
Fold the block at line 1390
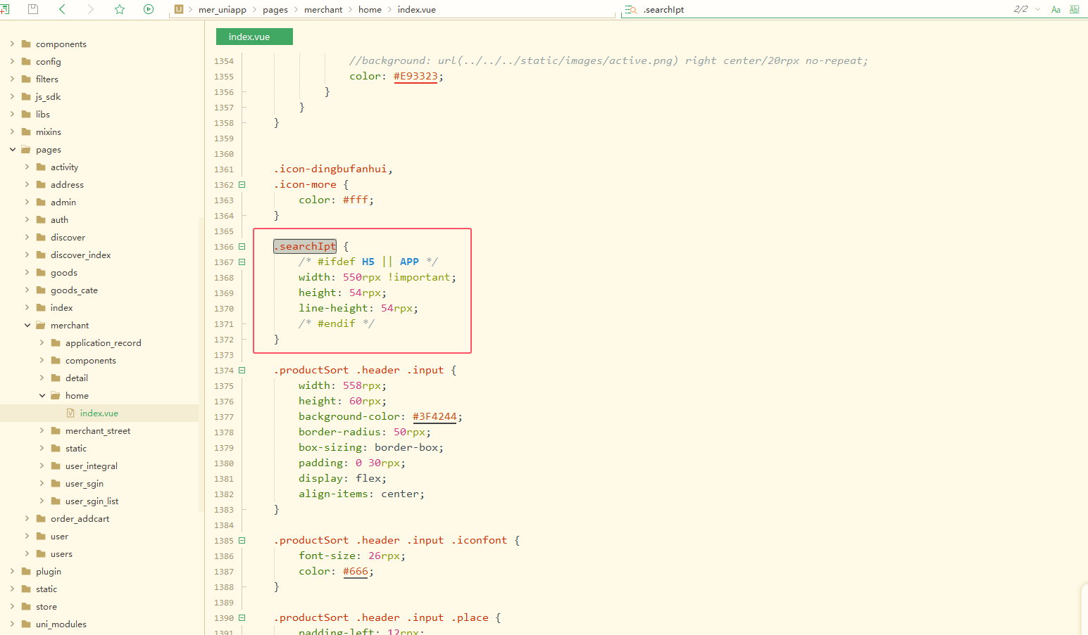click(242, 617)
